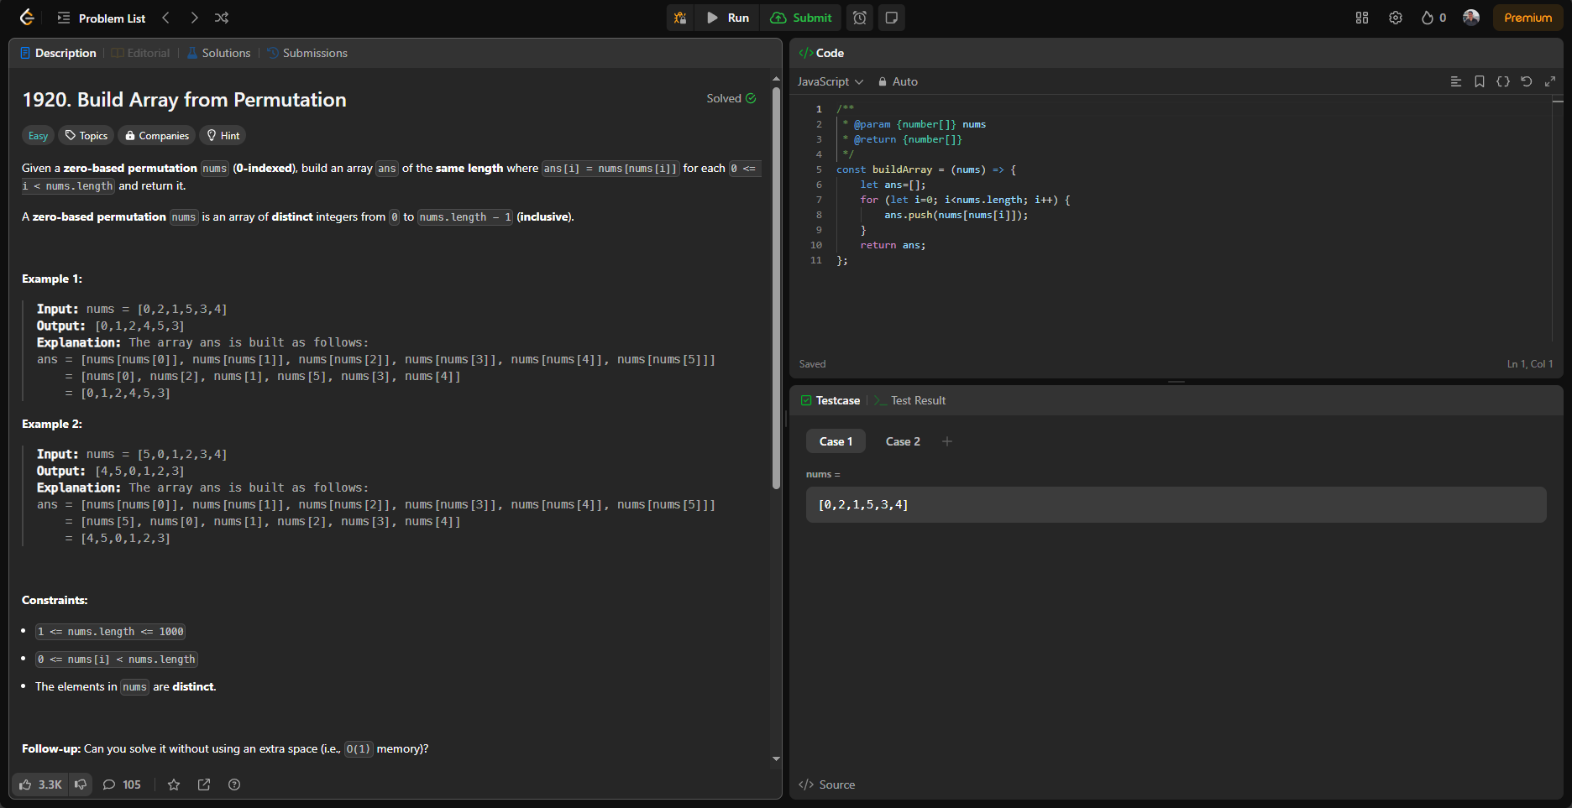Open the debugger icon next to Run
The width and height of the screenshot is (1572, 808).
(x=680, y=18)
